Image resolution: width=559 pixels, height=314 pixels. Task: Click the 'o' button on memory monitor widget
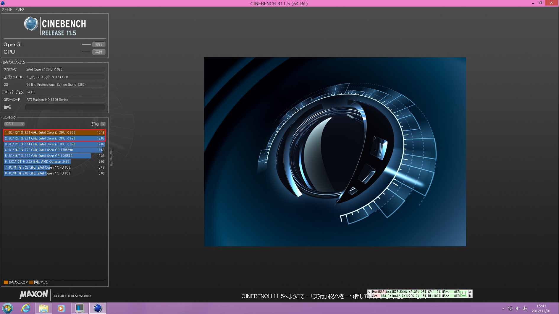click(x=369, y=296)
